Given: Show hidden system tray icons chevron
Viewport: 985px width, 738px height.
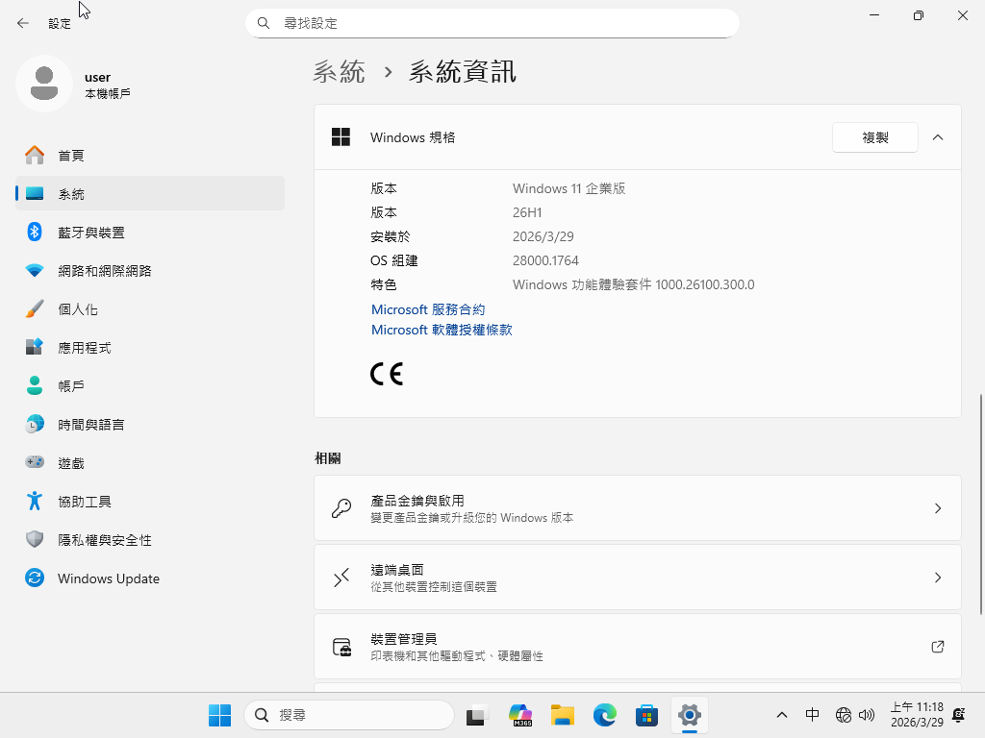Looking at the screenshot, I should [x=782, y=715].
